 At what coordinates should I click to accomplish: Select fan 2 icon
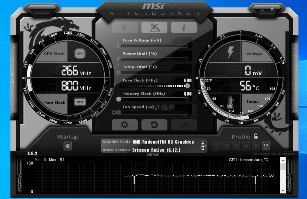tap(172, 107)
